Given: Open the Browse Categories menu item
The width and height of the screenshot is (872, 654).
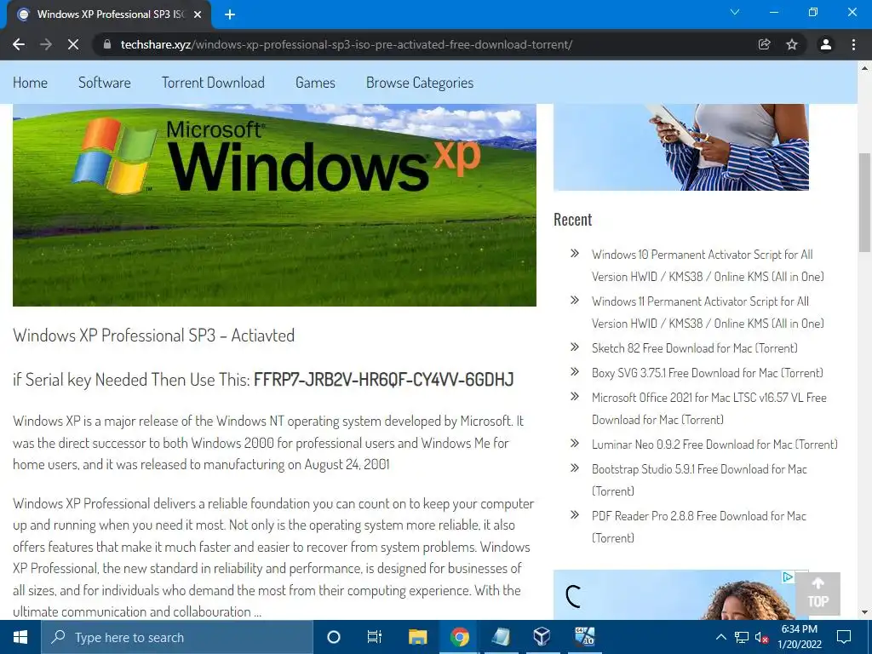Looking at the screenshot, I should point(420,83).
